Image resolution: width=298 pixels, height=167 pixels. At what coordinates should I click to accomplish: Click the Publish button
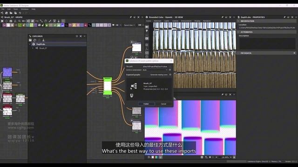[146, 104]
